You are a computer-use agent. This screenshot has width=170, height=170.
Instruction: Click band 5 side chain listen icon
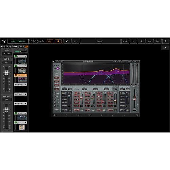[x=115, y=110]
